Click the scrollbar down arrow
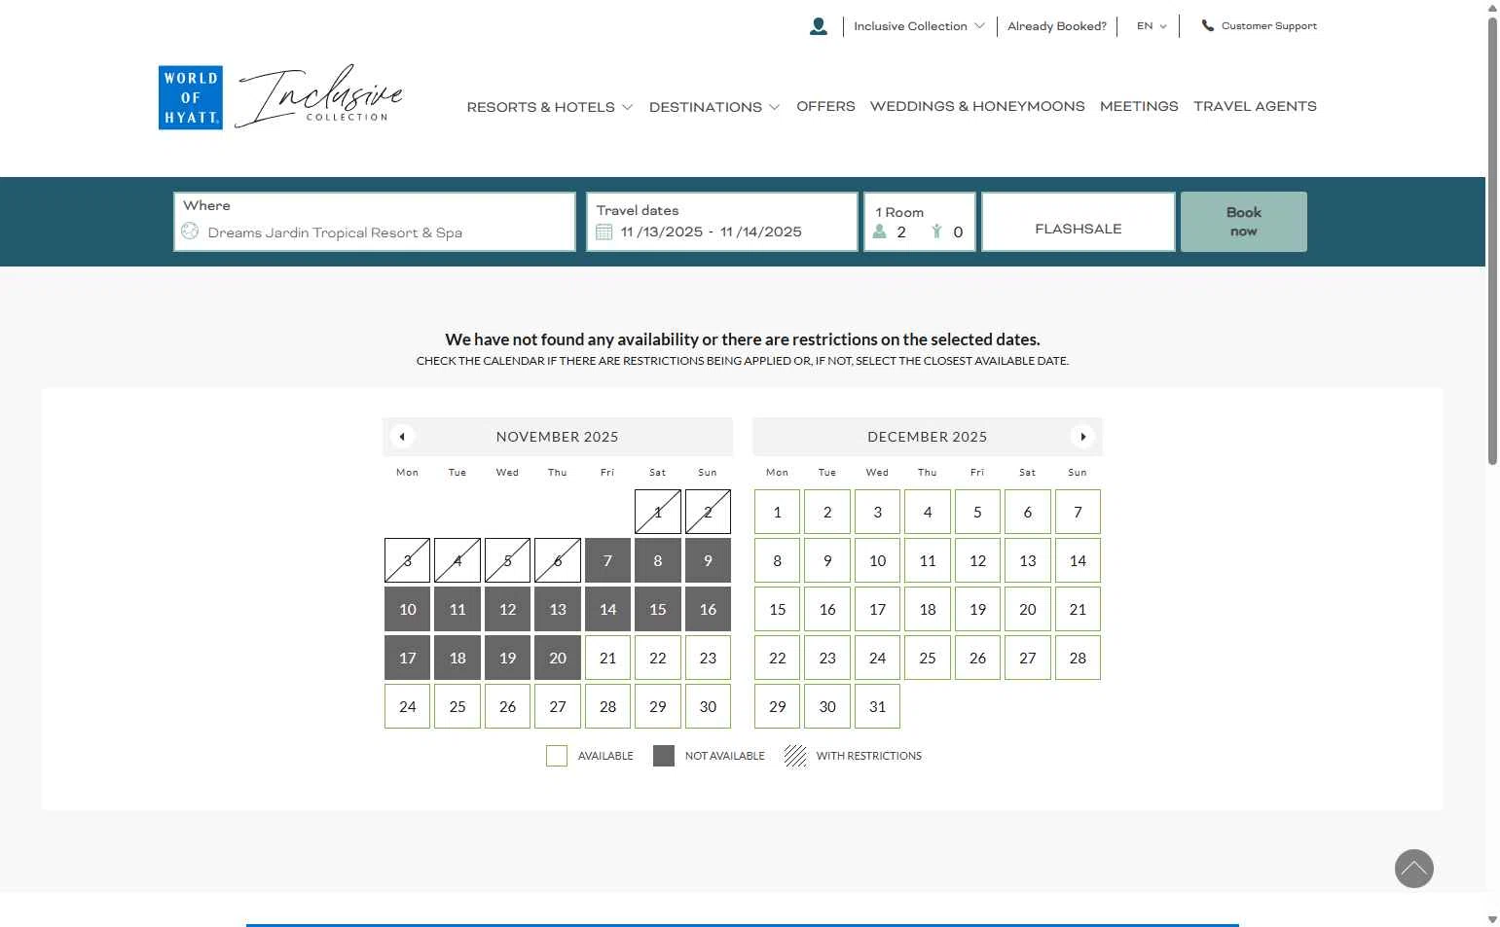 pyautogui.click(x=1492, y=919)
